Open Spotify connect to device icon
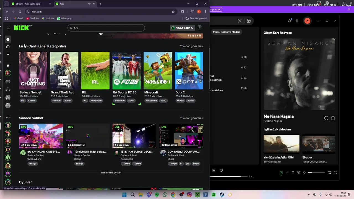The width and height of the screenshot is (354, 199). pyautogui.click(x=299, y=173)
